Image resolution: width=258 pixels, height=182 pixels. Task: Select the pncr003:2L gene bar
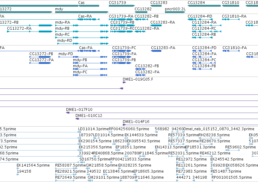pos(175,12)
